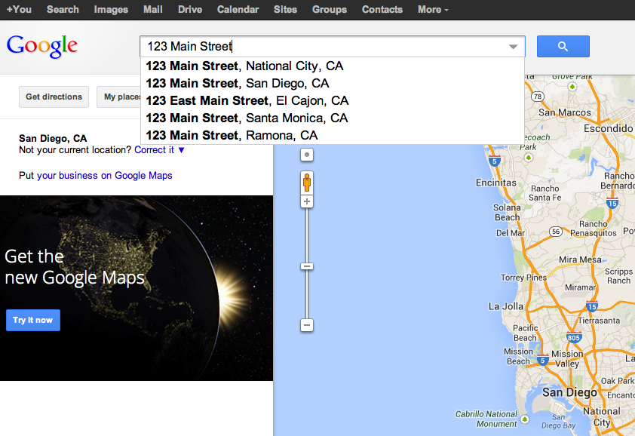
Task: Click the Correct it location link
Action: [155, 150]
